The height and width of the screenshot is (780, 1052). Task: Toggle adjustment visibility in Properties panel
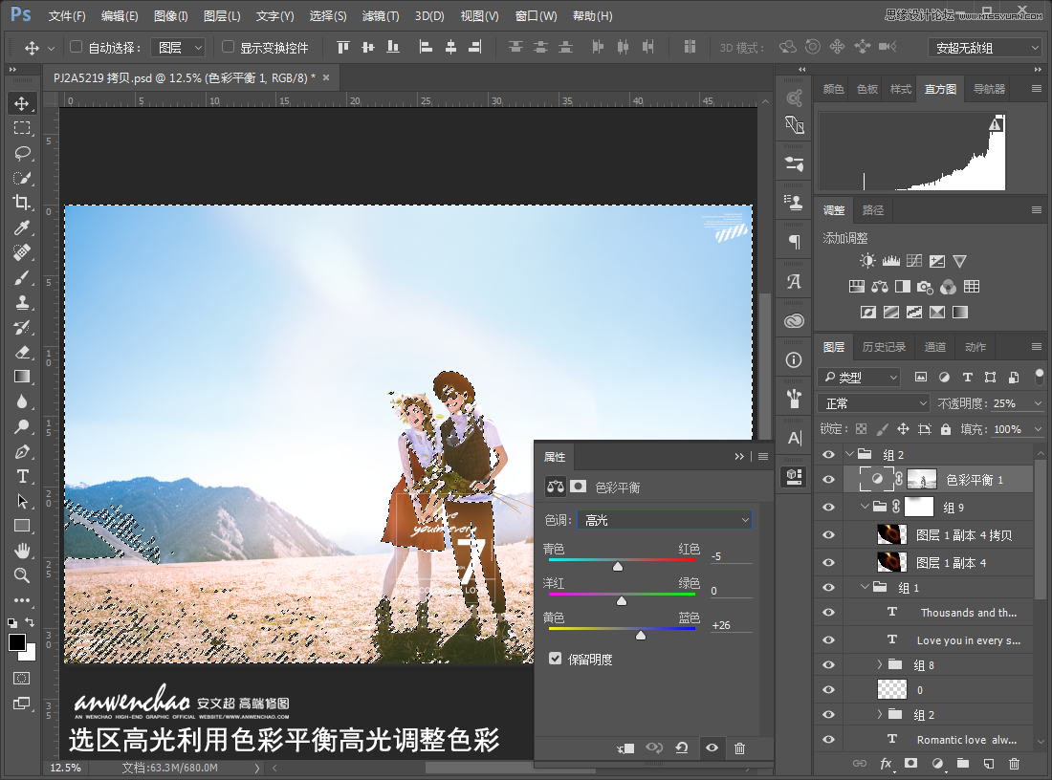click(x=712, y=747)
